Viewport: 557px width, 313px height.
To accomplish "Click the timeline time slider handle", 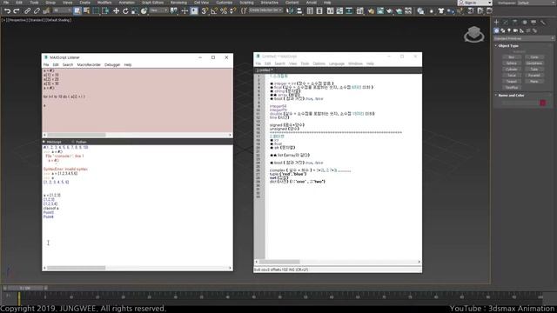I will pos(25,288).
